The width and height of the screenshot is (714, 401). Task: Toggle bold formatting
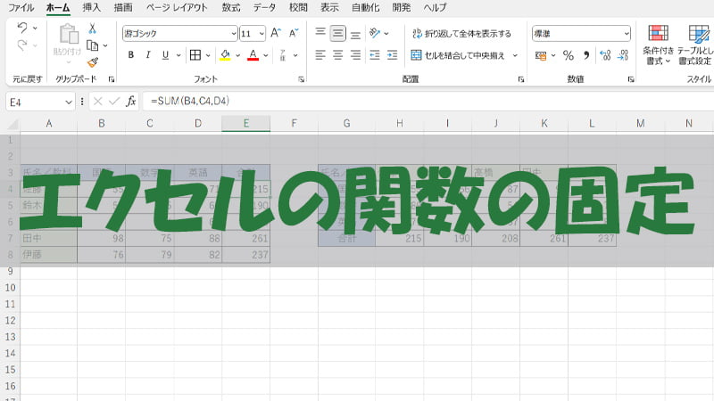pyautogui.click(x=131, y=55)
